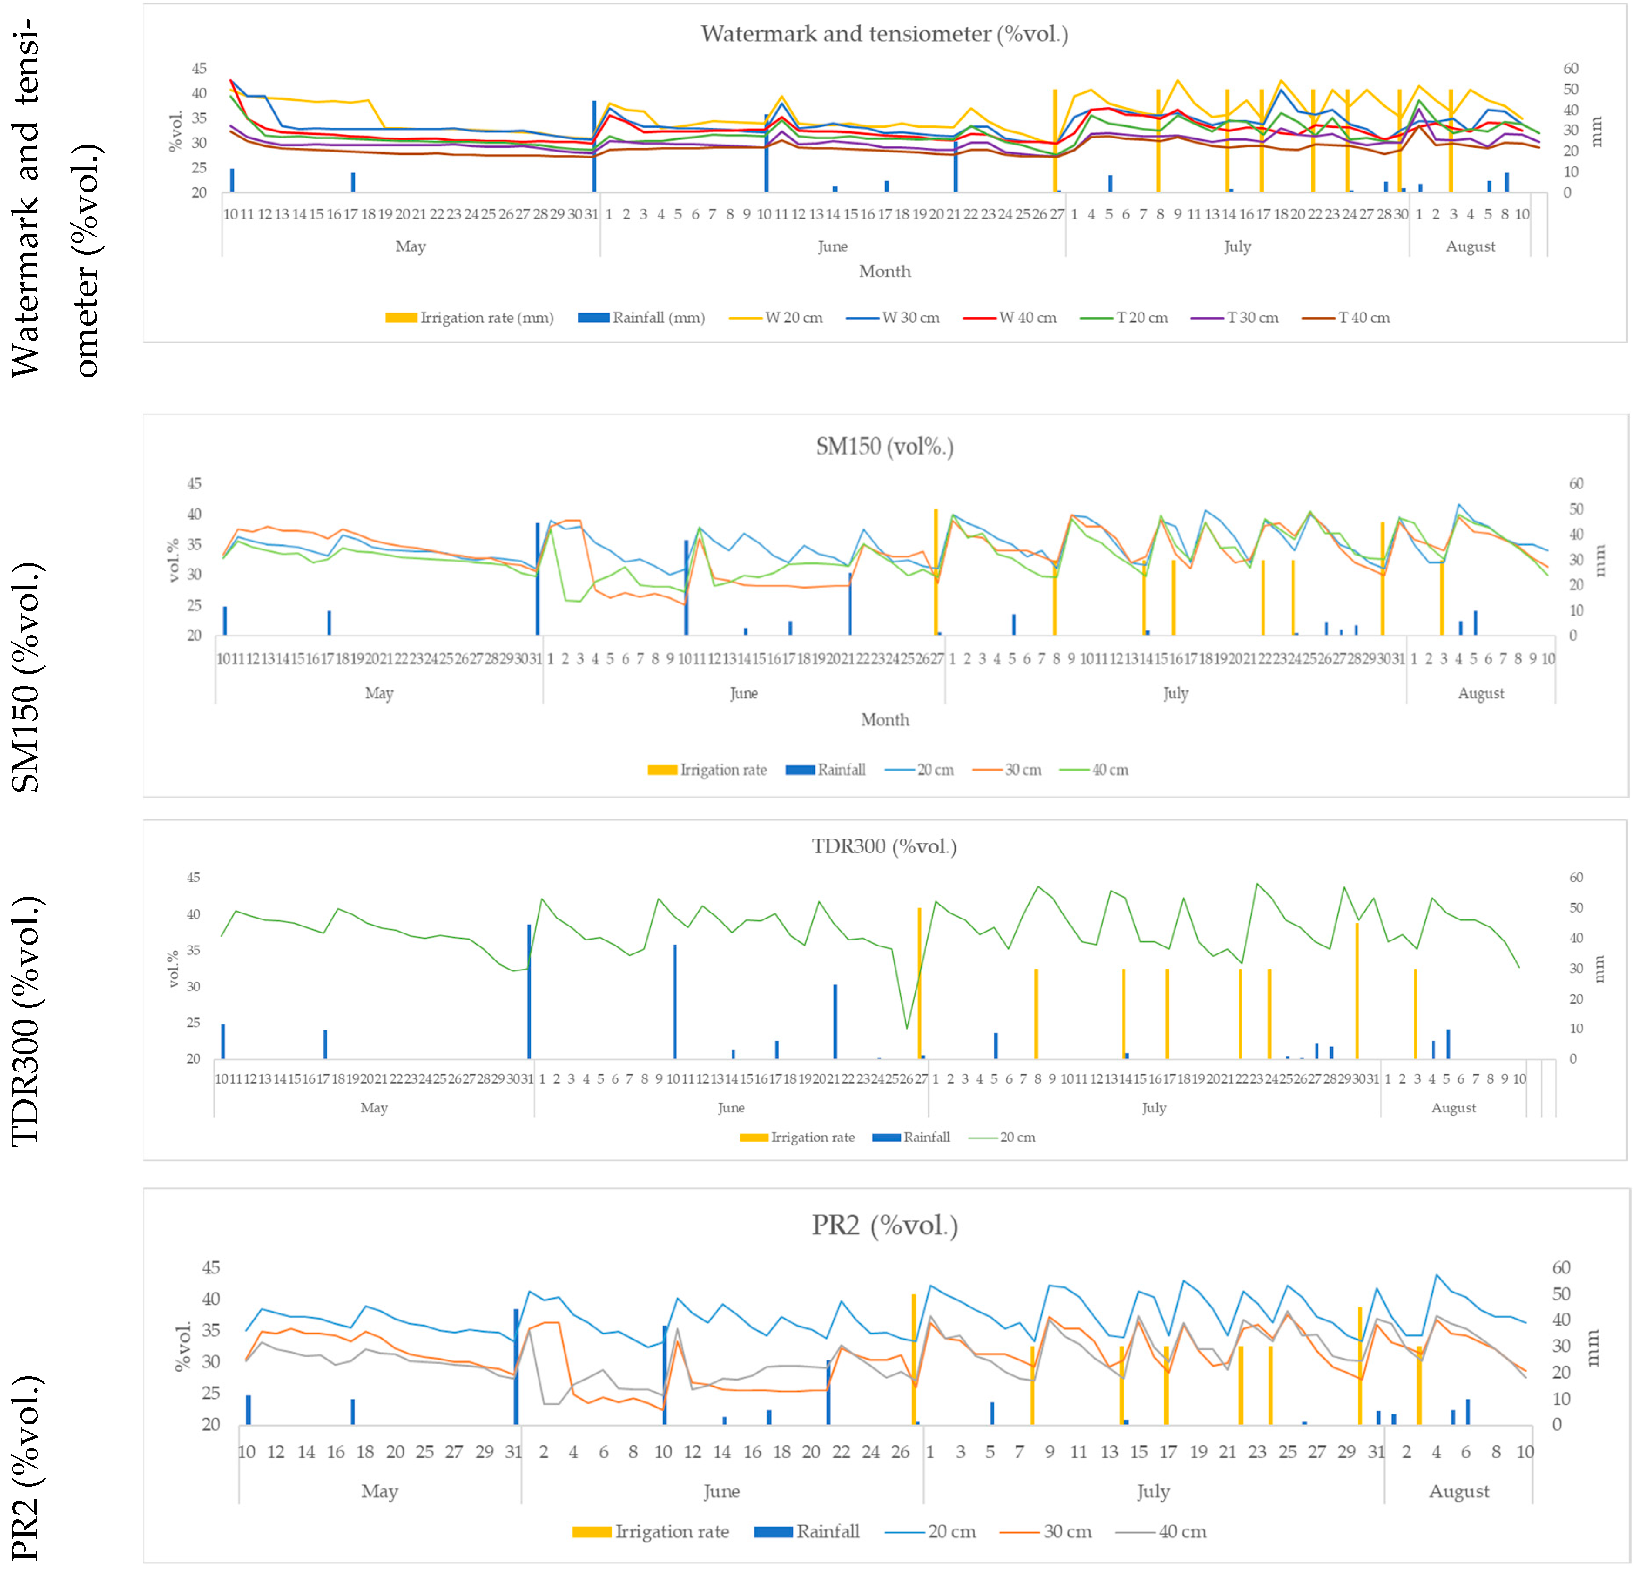Click Irrigation rate legend swatch in PR2 chart
The height and width of the screenshot is (1576, 1646).
[x=591, y=1532]
